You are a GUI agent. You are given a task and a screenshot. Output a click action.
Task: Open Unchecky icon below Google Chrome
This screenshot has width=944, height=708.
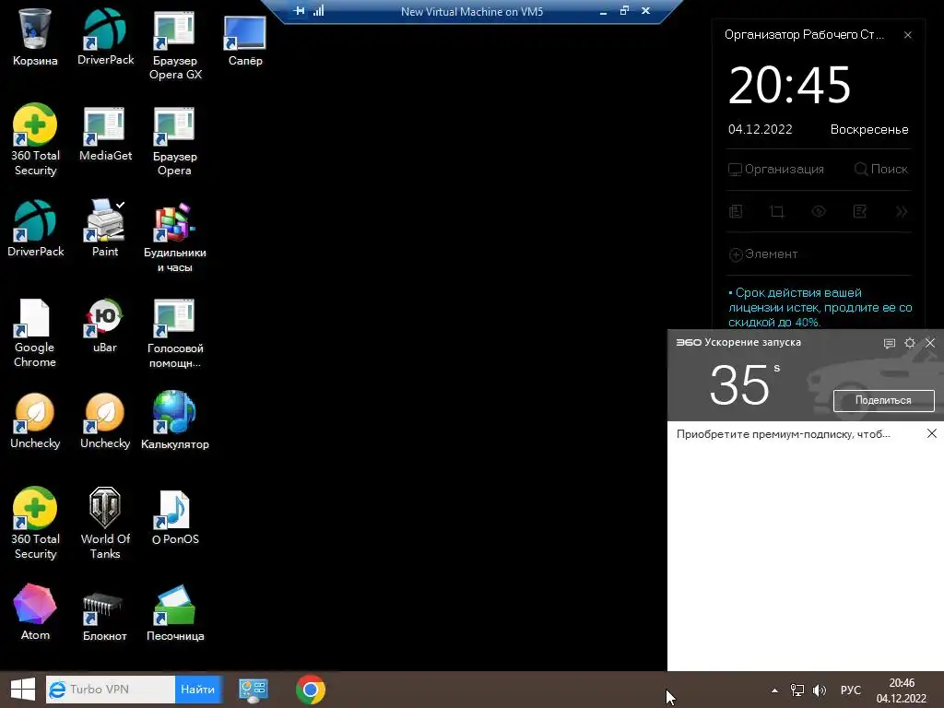tap(35, 420)
